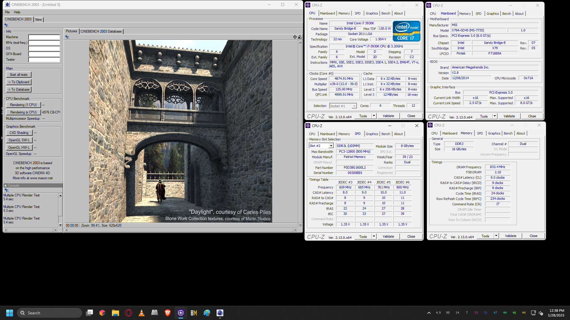Open the Bench tab in the CPU-Z CPU window
Viewport: 570px width, 320px height.
coord(386,13)
